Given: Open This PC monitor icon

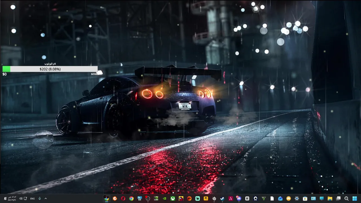Looking at the screenshot, I should click(322, 198).
